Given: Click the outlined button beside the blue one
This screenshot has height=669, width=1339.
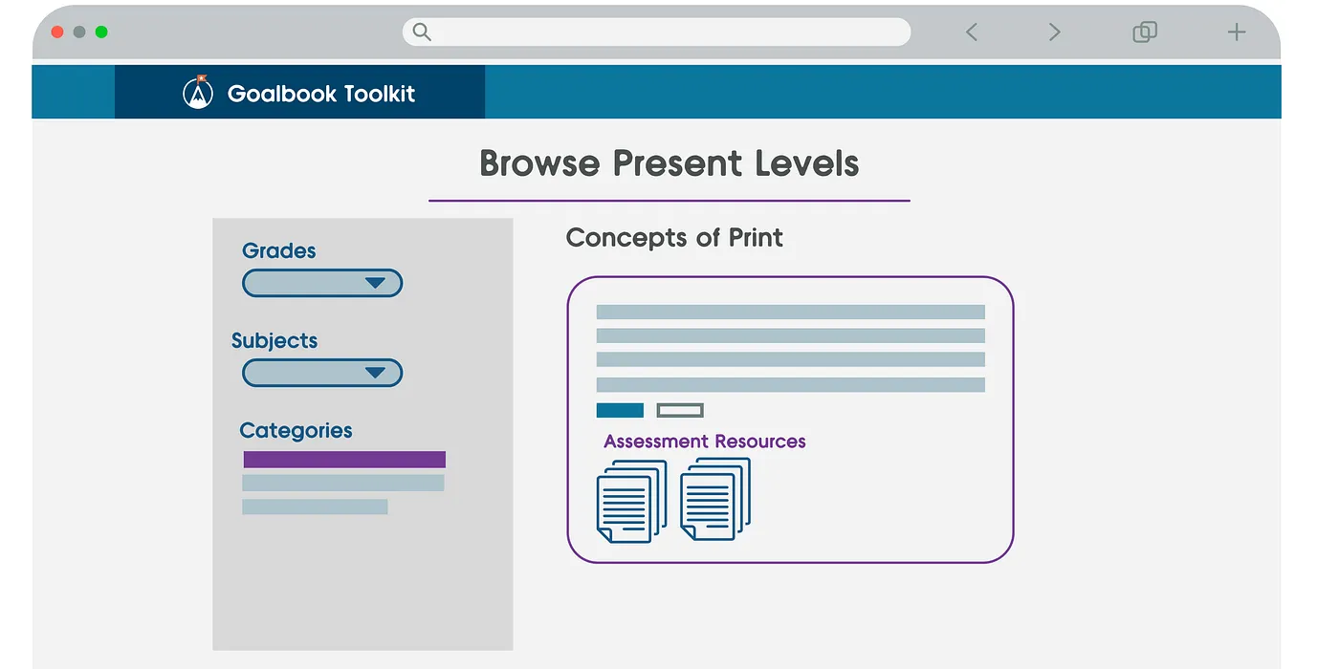Looking at the screenshot, I should (x=679, y=410).
